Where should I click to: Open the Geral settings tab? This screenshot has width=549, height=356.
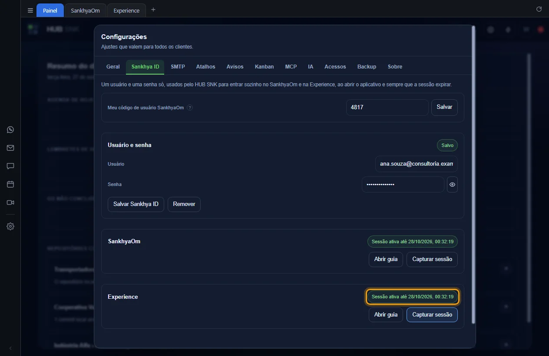(x=113, y=67)
